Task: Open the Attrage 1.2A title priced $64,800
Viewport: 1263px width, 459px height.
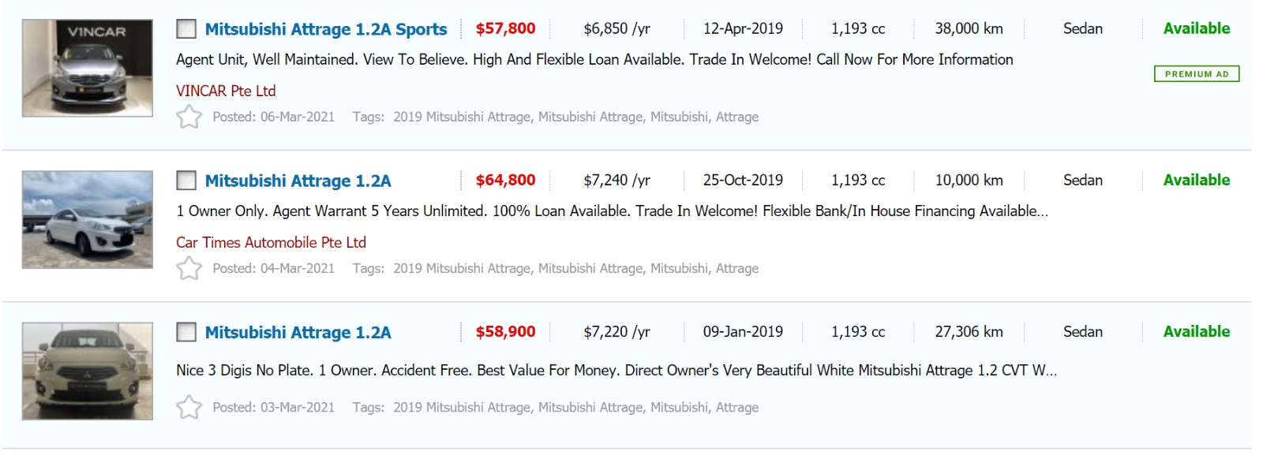Action: 298,181
